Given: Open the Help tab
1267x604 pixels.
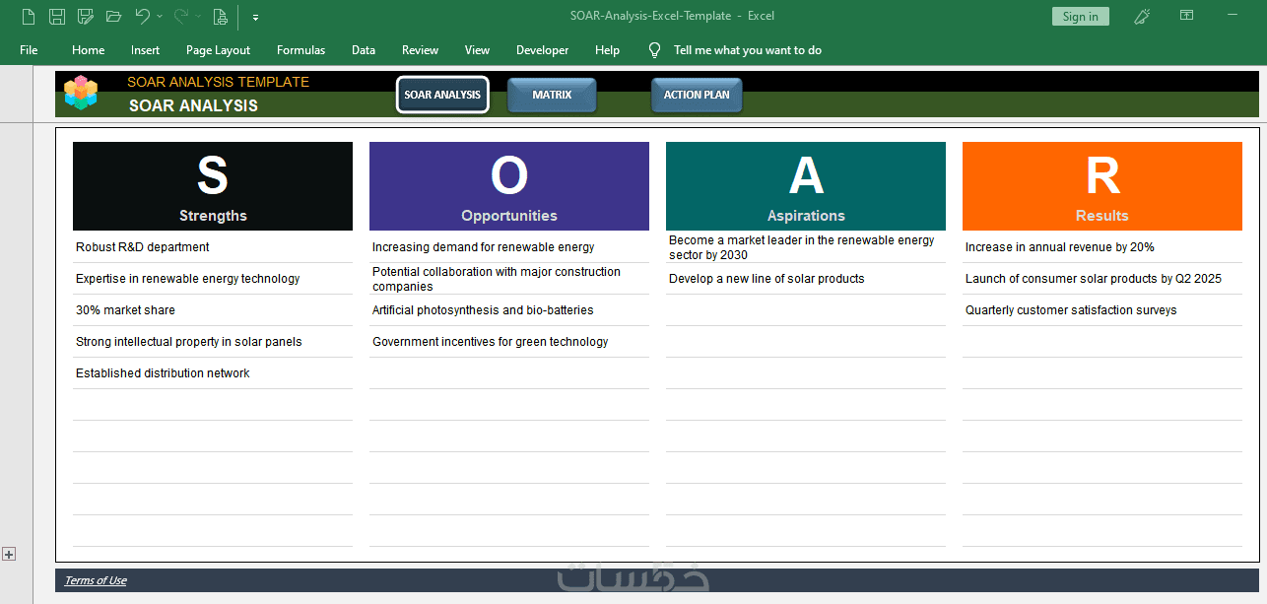Looking at the screenshot, I should (608, 50).
